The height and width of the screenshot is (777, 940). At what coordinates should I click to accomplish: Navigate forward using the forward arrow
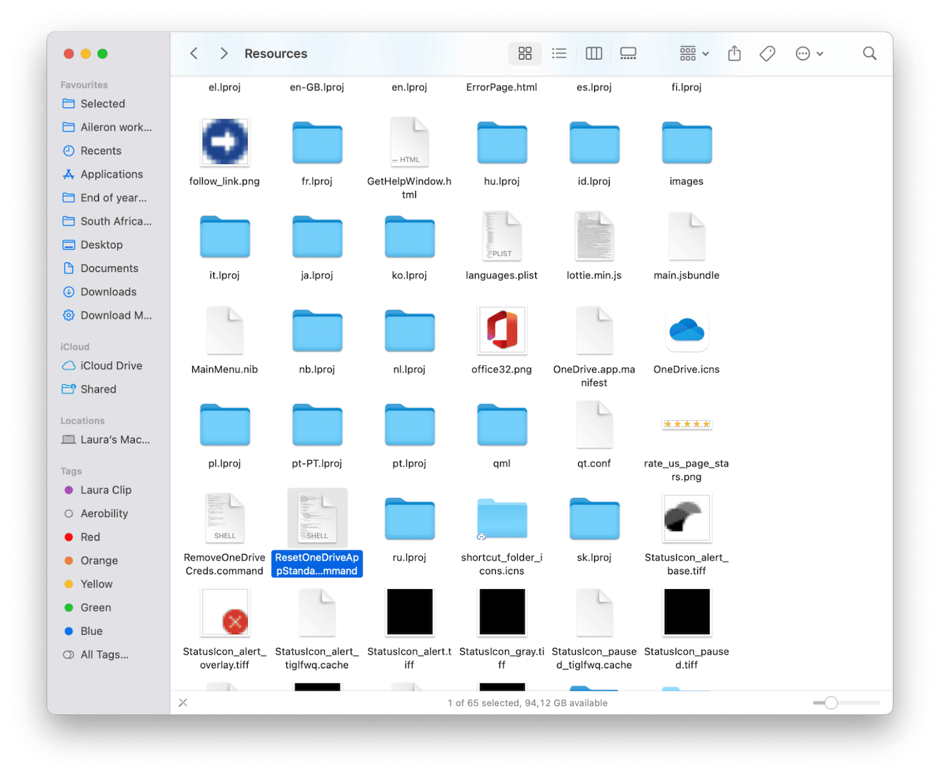click(223, 53)
